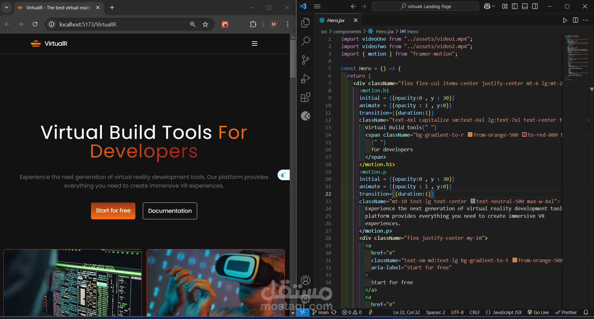Viewport: 594px width, 319px height.
Task: Open the Search view in VS Code activity bar
Action: tap(306, 41)
